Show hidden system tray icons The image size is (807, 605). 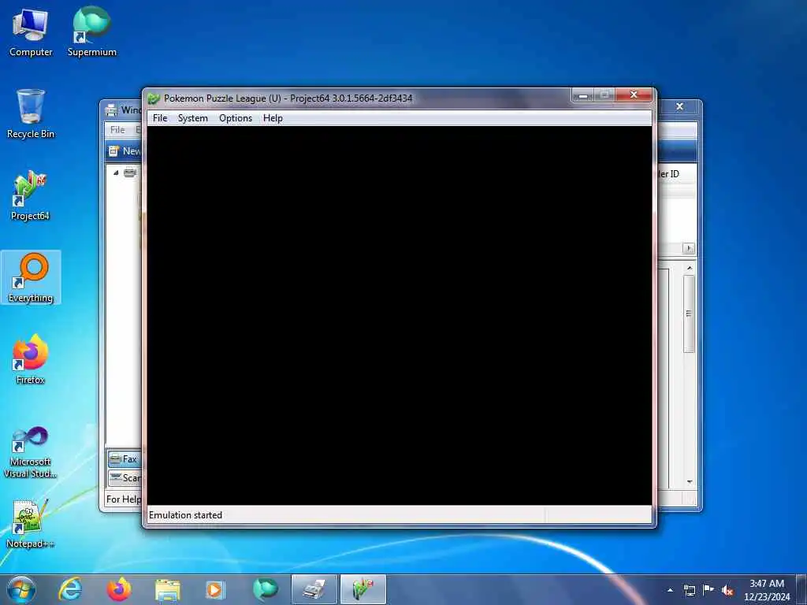pyautogui.click(x=670, y=590)
